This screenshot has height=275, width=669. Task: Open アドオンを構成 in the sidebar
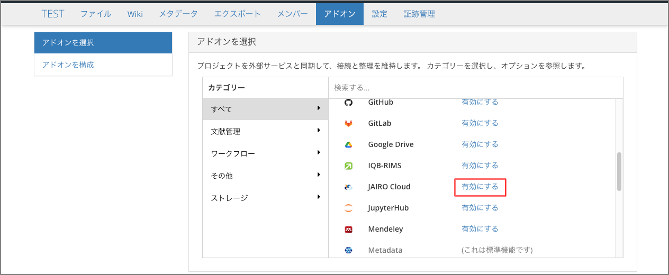pos(103,65)
